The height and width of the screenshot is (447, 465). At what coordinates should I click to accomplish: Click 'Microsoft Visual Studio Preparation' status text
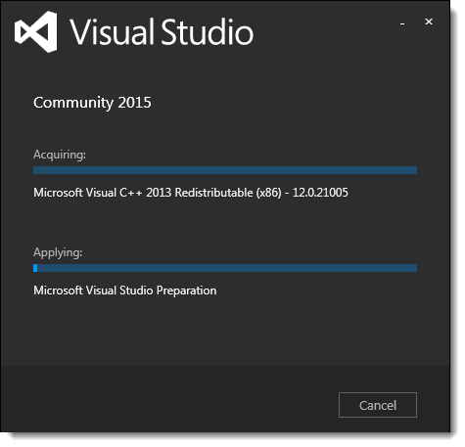[x=125, y=291]
